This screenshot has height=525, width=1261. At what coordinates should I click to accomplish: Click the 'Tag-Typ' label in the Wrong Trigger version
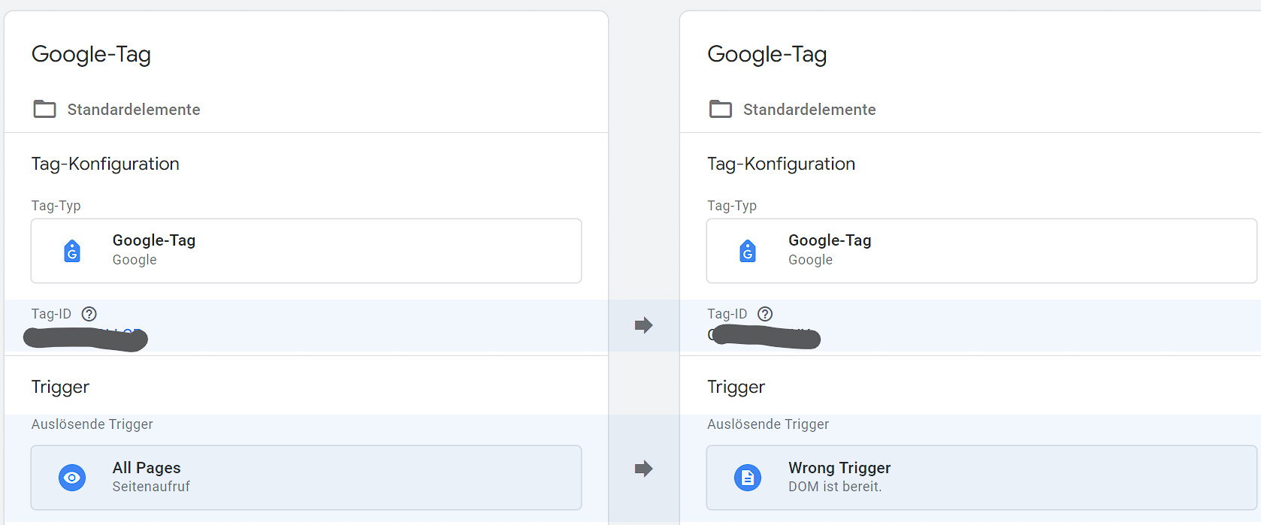tap(732, 206)
